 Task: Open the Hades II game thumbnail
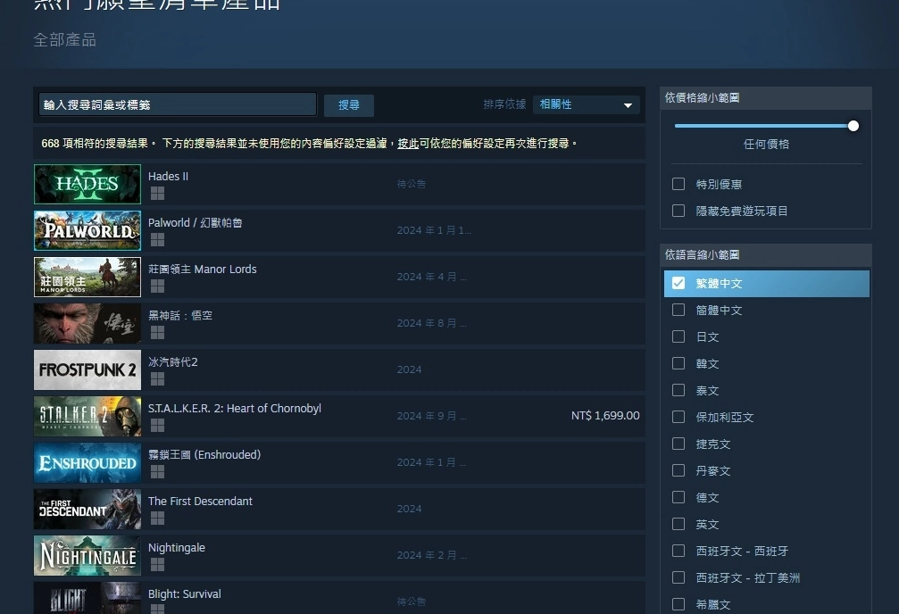(87, 184)
